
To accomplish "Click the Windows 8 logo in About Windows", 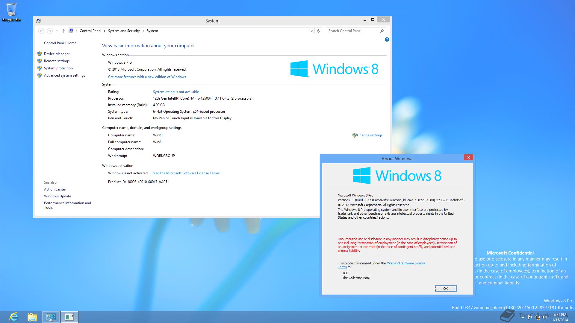I will click(x=397, y=176).
